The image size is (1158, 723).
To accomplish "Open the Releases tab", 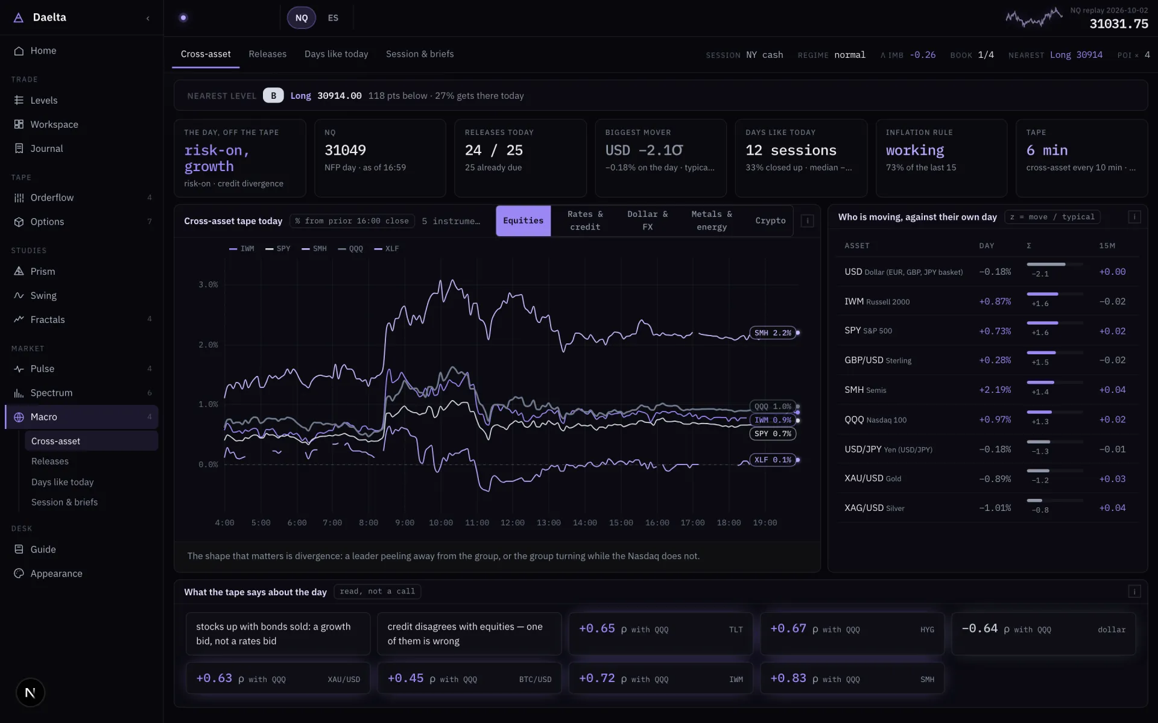I will click(267, 54).
